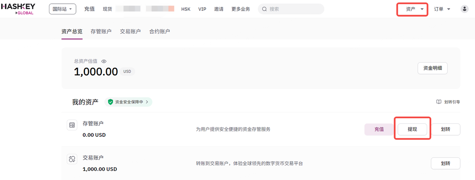The height and width of the screenshot is (180, 475).
Task: Click the green security shield icon
Action: click(110, 102)
